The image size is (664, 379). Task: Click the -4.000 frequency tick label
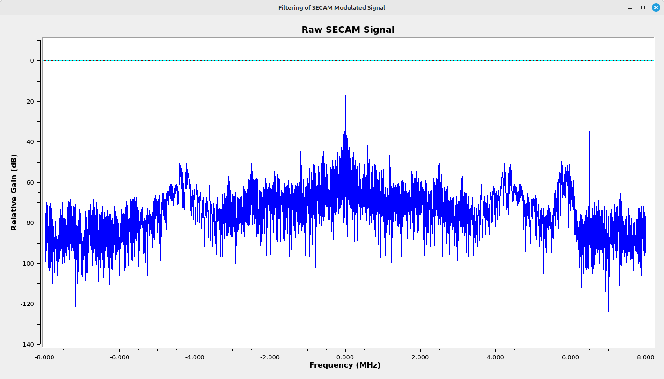[194, 357]
